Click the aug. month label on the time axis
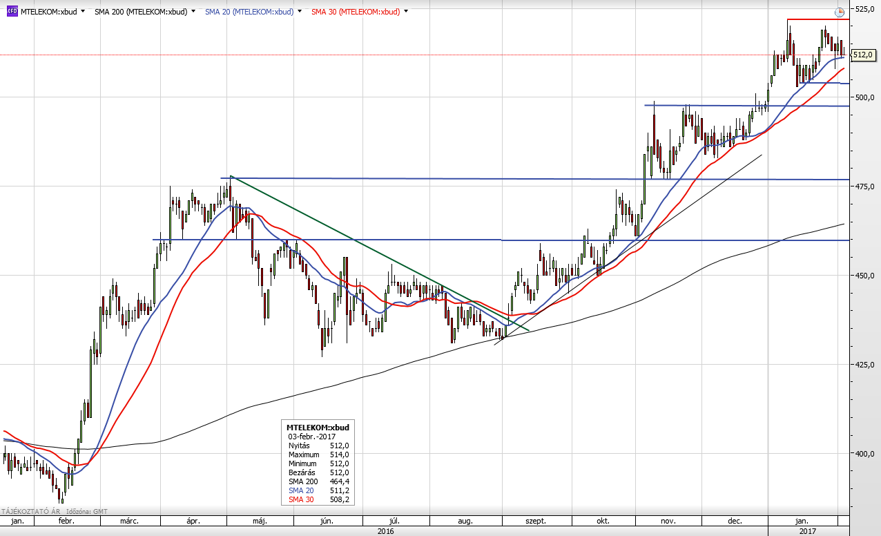881x536 pixels. click(465, 521)
